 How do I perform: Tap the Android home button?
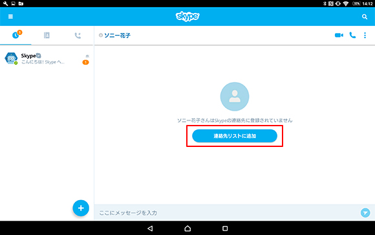click(187, 229)
